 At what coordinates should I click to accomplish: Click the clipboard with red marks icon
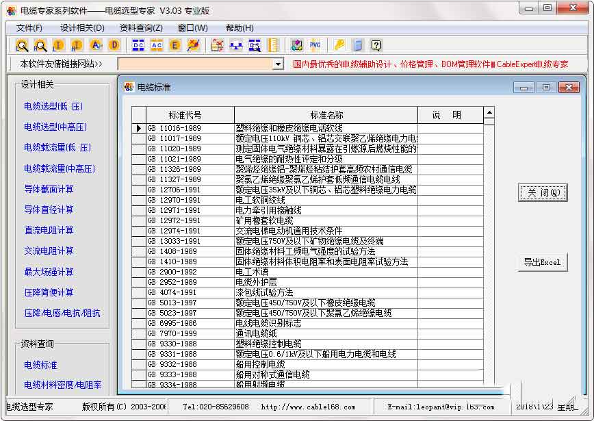pyautogui.click(x=218, y=45)
